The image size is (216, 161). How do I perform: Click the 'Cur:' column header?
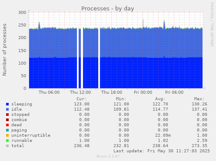tap(82, 99)
